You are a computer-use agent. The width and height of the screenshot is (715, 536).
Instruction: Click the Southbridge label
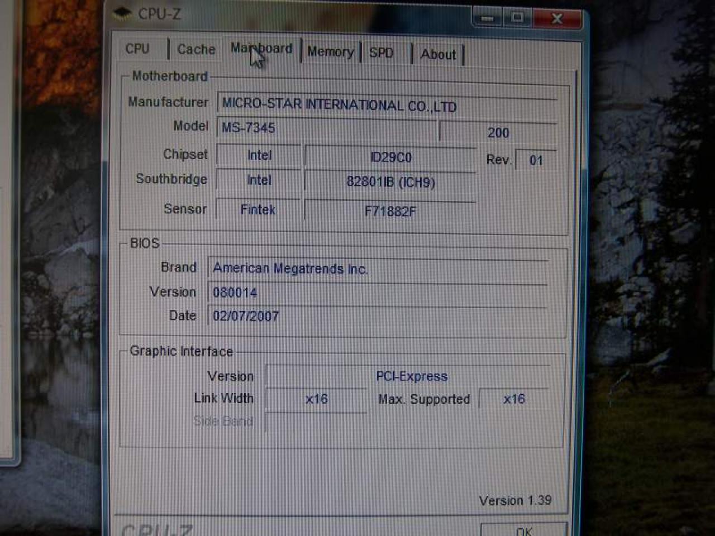click(171, 179)
